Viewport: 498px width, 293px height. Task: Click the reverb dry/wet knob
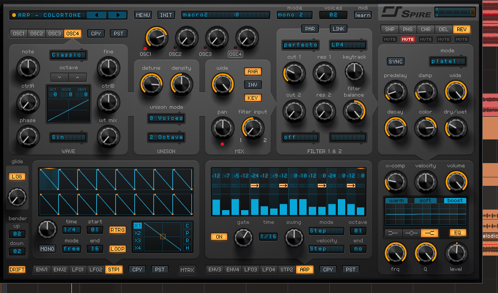[456, 128]
